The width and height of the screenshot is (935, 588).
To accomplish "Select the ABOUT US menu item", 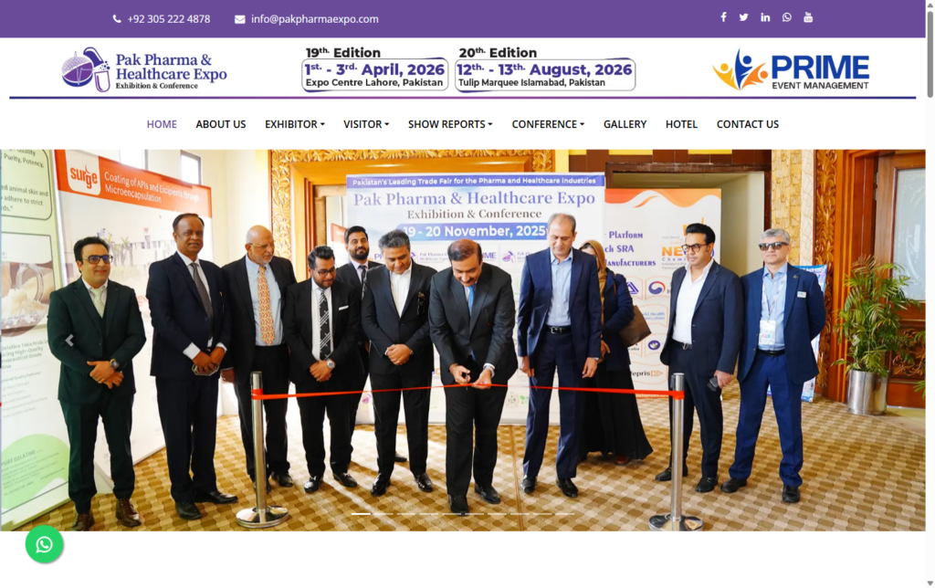I will click(x=221, y=124).
